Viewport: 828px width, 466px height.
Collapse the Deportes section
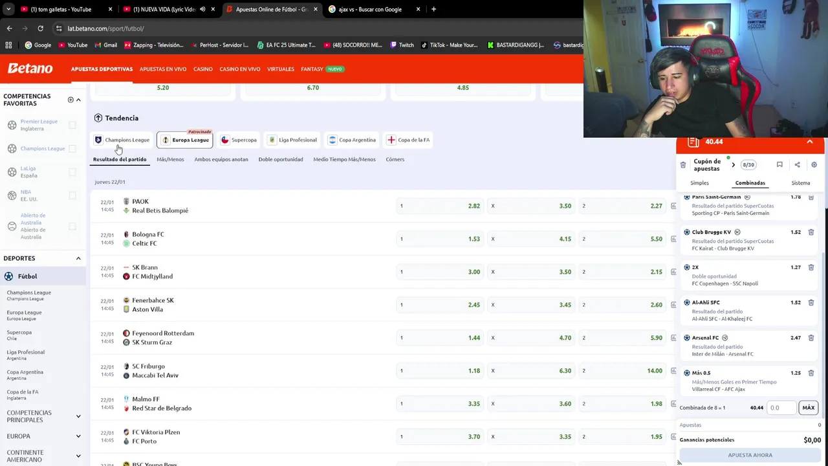[x=78, y=258]
